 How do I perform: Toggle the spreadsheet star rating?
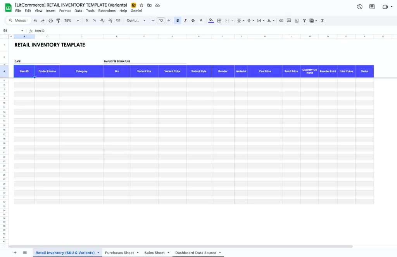click(x=141, y=5)
